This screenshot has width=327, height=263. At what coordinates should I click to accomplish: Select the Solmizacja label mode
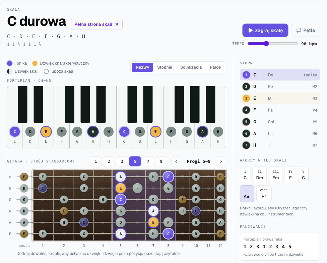click(191, 67)
